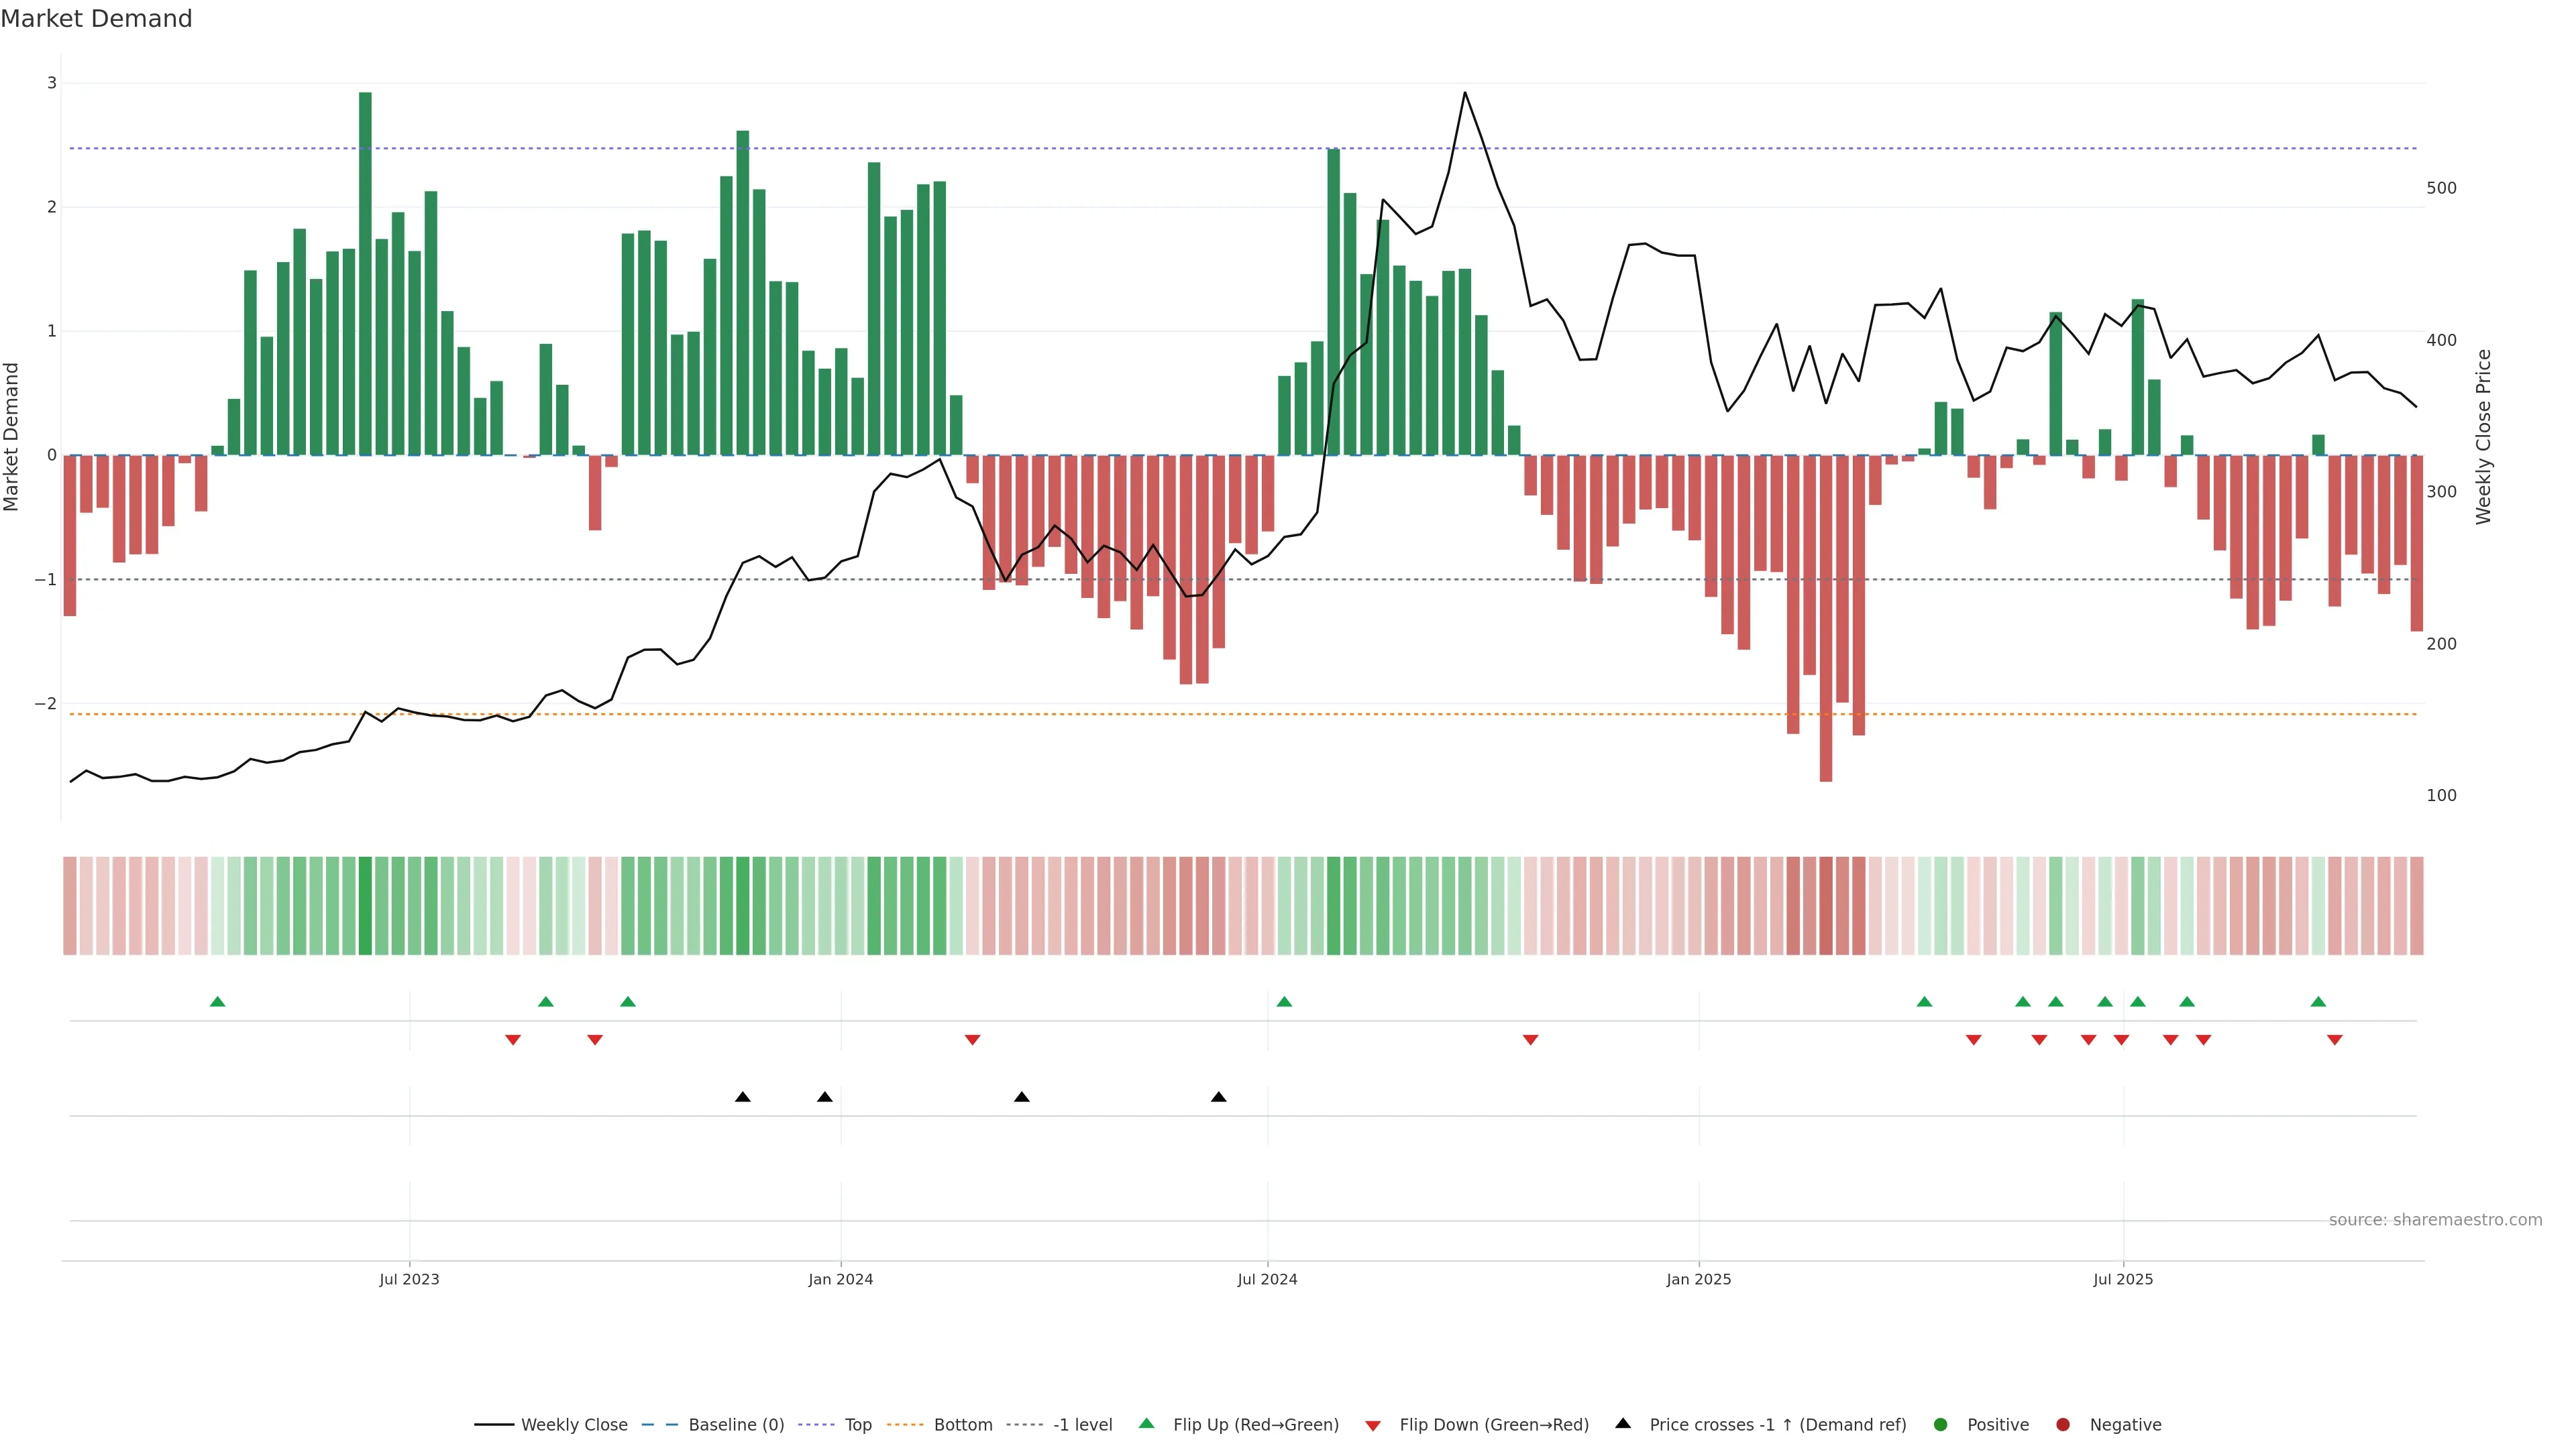Click the sharemaestro.com source text

click(2435, 1219)
